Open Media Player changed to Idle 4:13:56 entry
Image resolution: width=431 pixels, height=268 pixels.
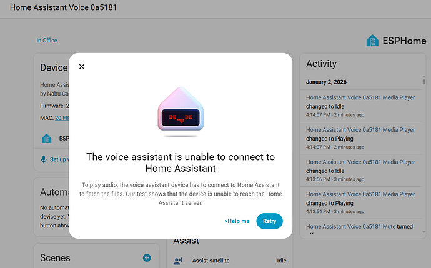360,171
